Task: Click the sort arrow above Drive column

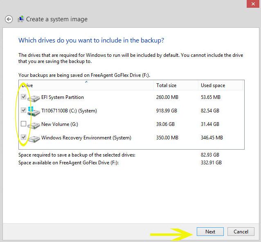Action: click(86, 82)
